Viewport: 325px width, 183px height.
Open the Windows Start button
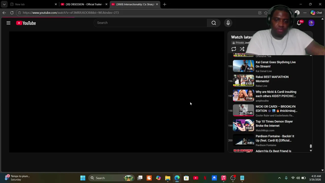click(x=83, y=178)
